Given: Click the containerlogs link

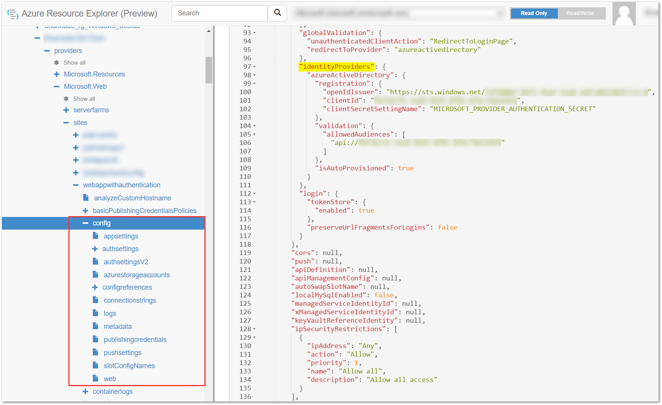Looking at the screenshot, I should (x=113, y=392).
